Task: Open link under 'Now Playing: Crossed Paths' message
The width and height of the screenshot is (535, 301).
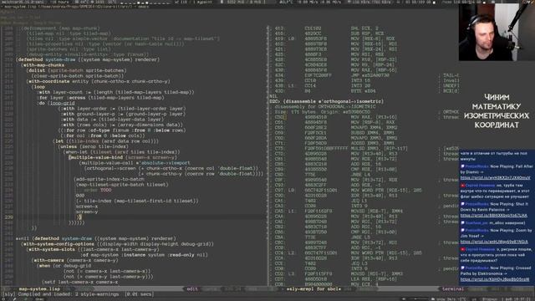Action: (495, 279)
